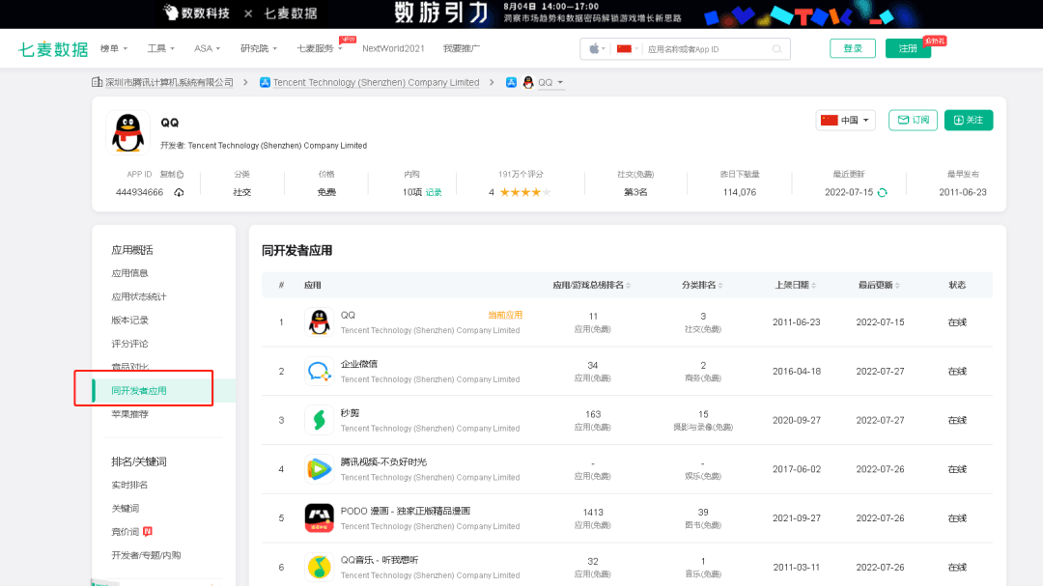Click the 秒剪 app icon

coord(320,420)
